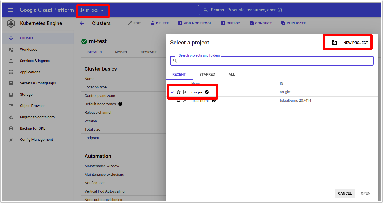
Task: Click ADD NODE POOL button
Action: tap(195, 23)
